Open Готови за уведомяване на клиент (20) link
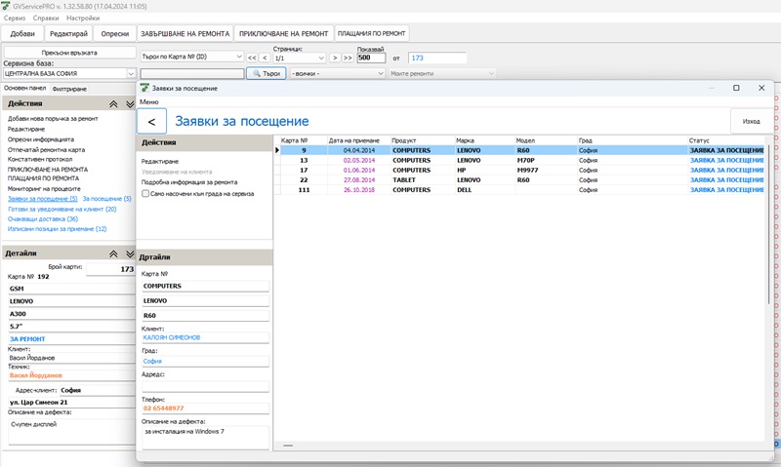 point(62,210)
